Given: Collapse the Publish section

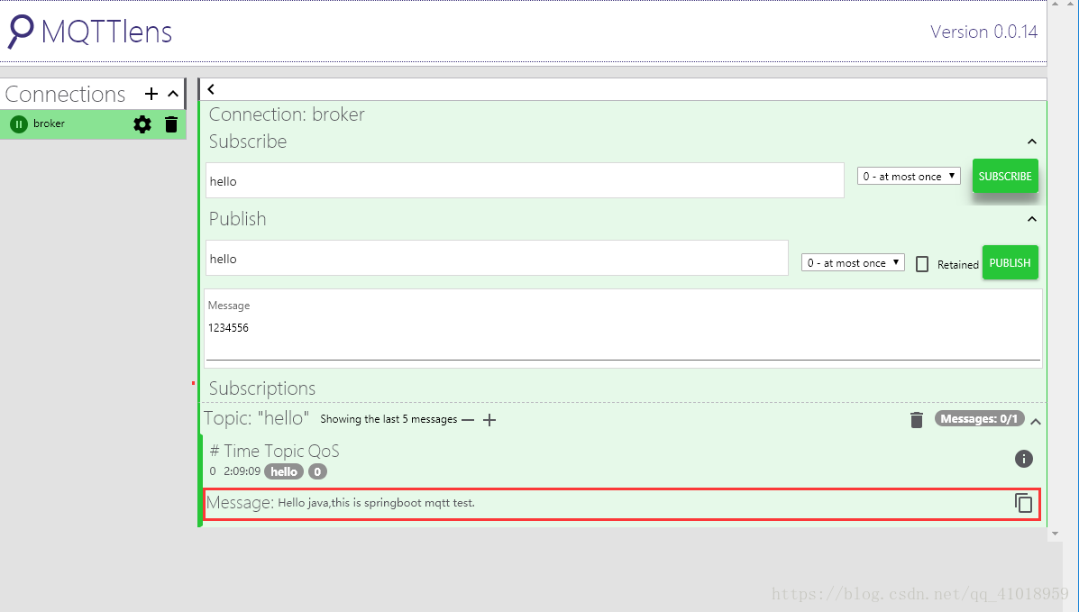Looking at the screenshot, I should 1031,219.
